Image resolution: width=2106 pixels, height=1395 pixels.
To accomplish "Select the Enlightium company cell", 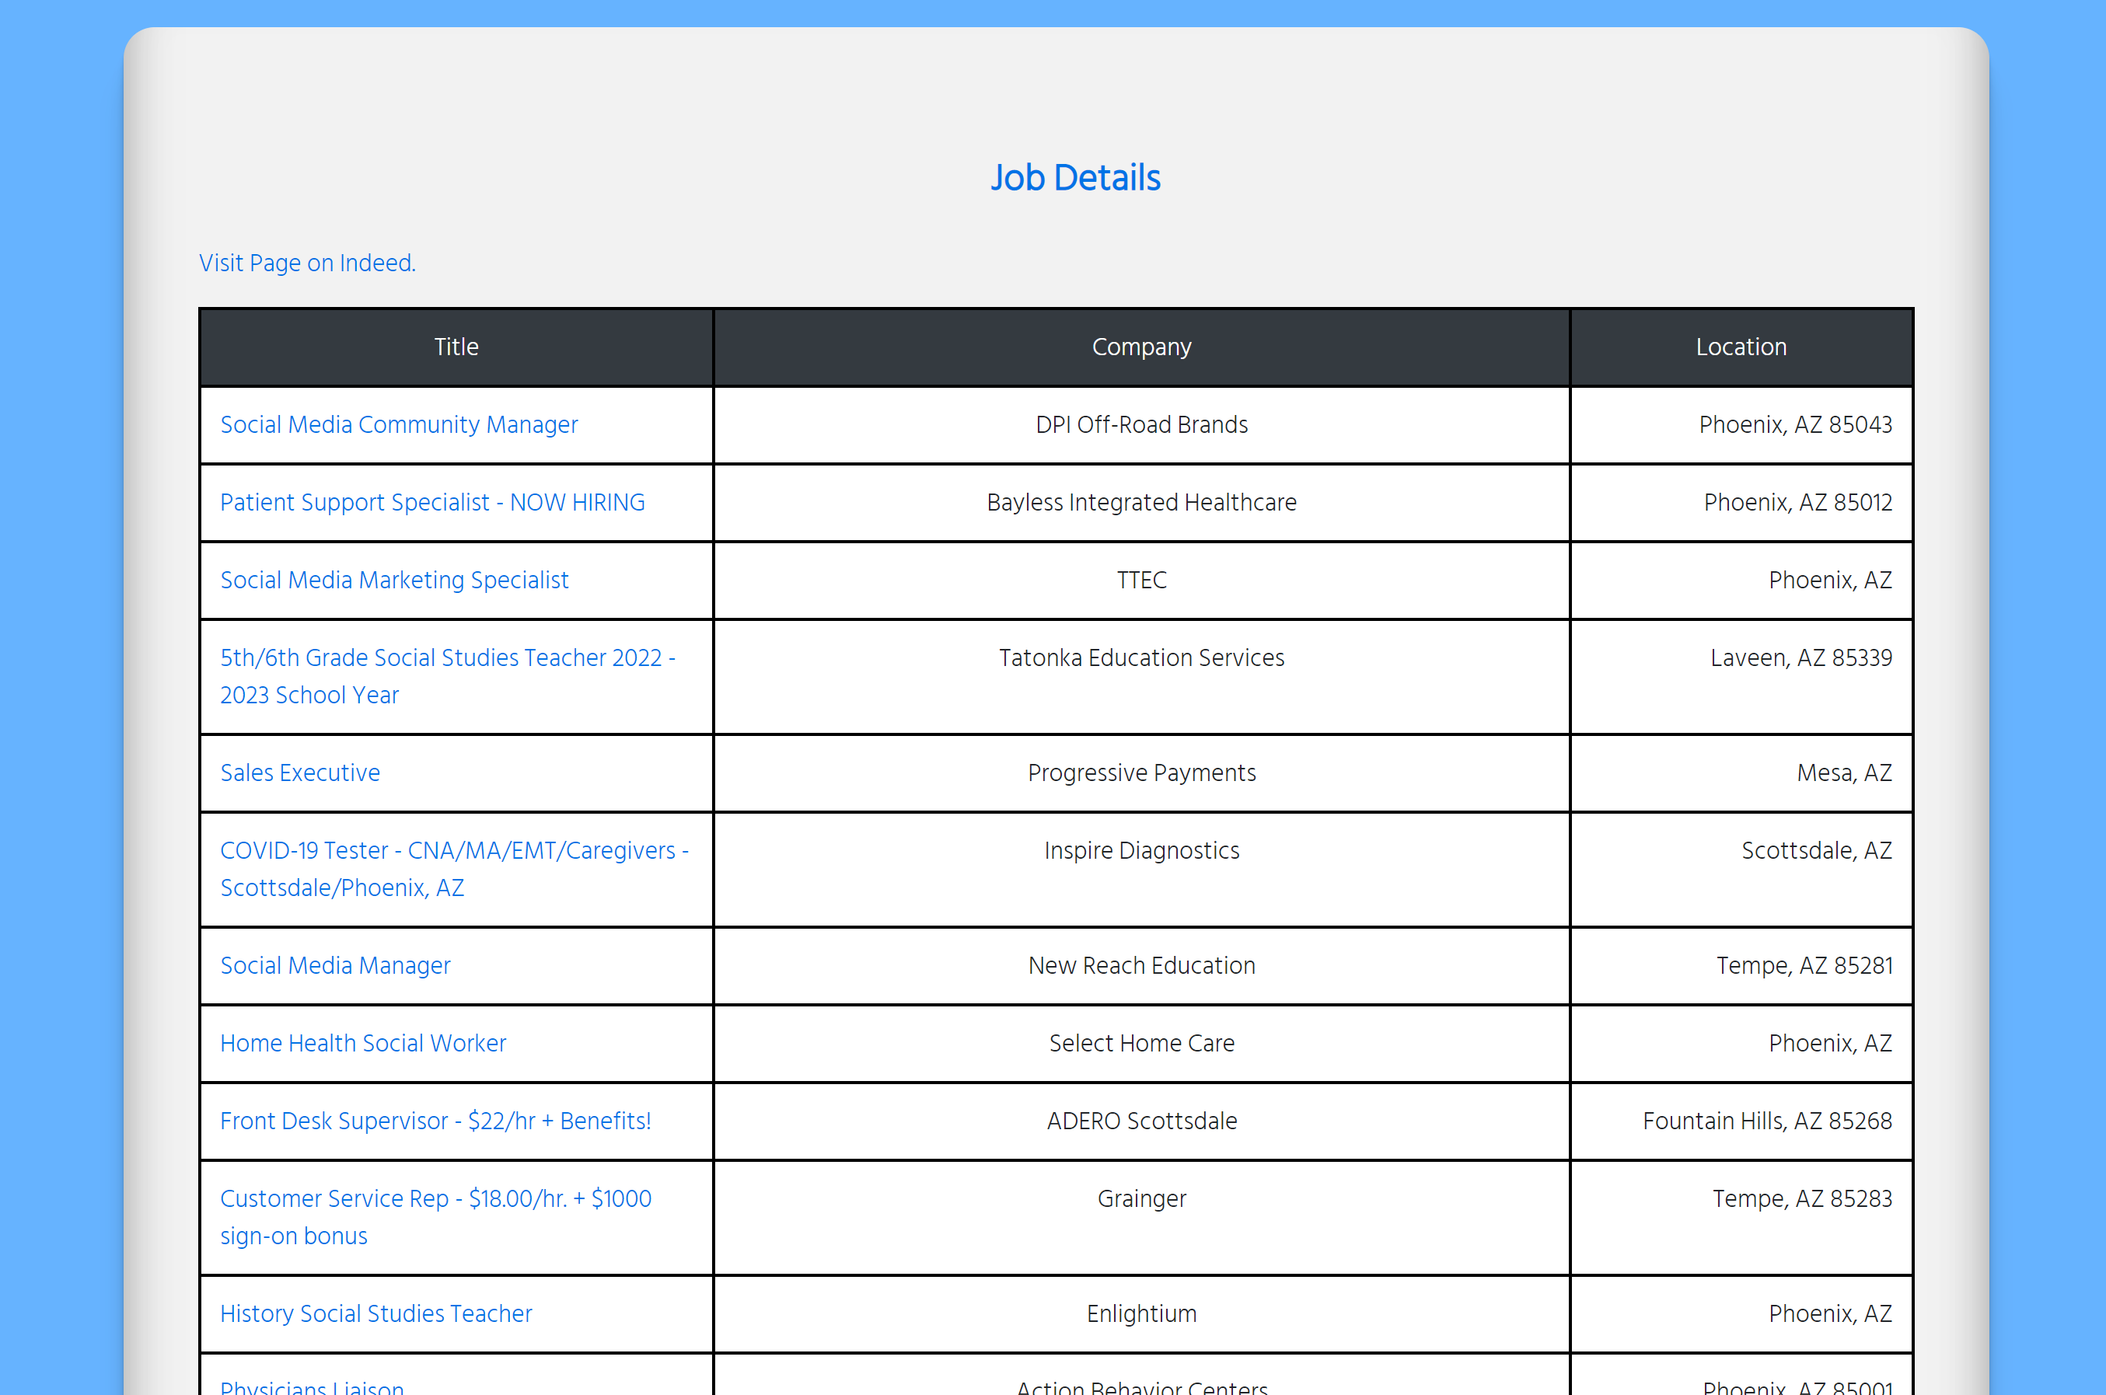I will point(1141,1314).
